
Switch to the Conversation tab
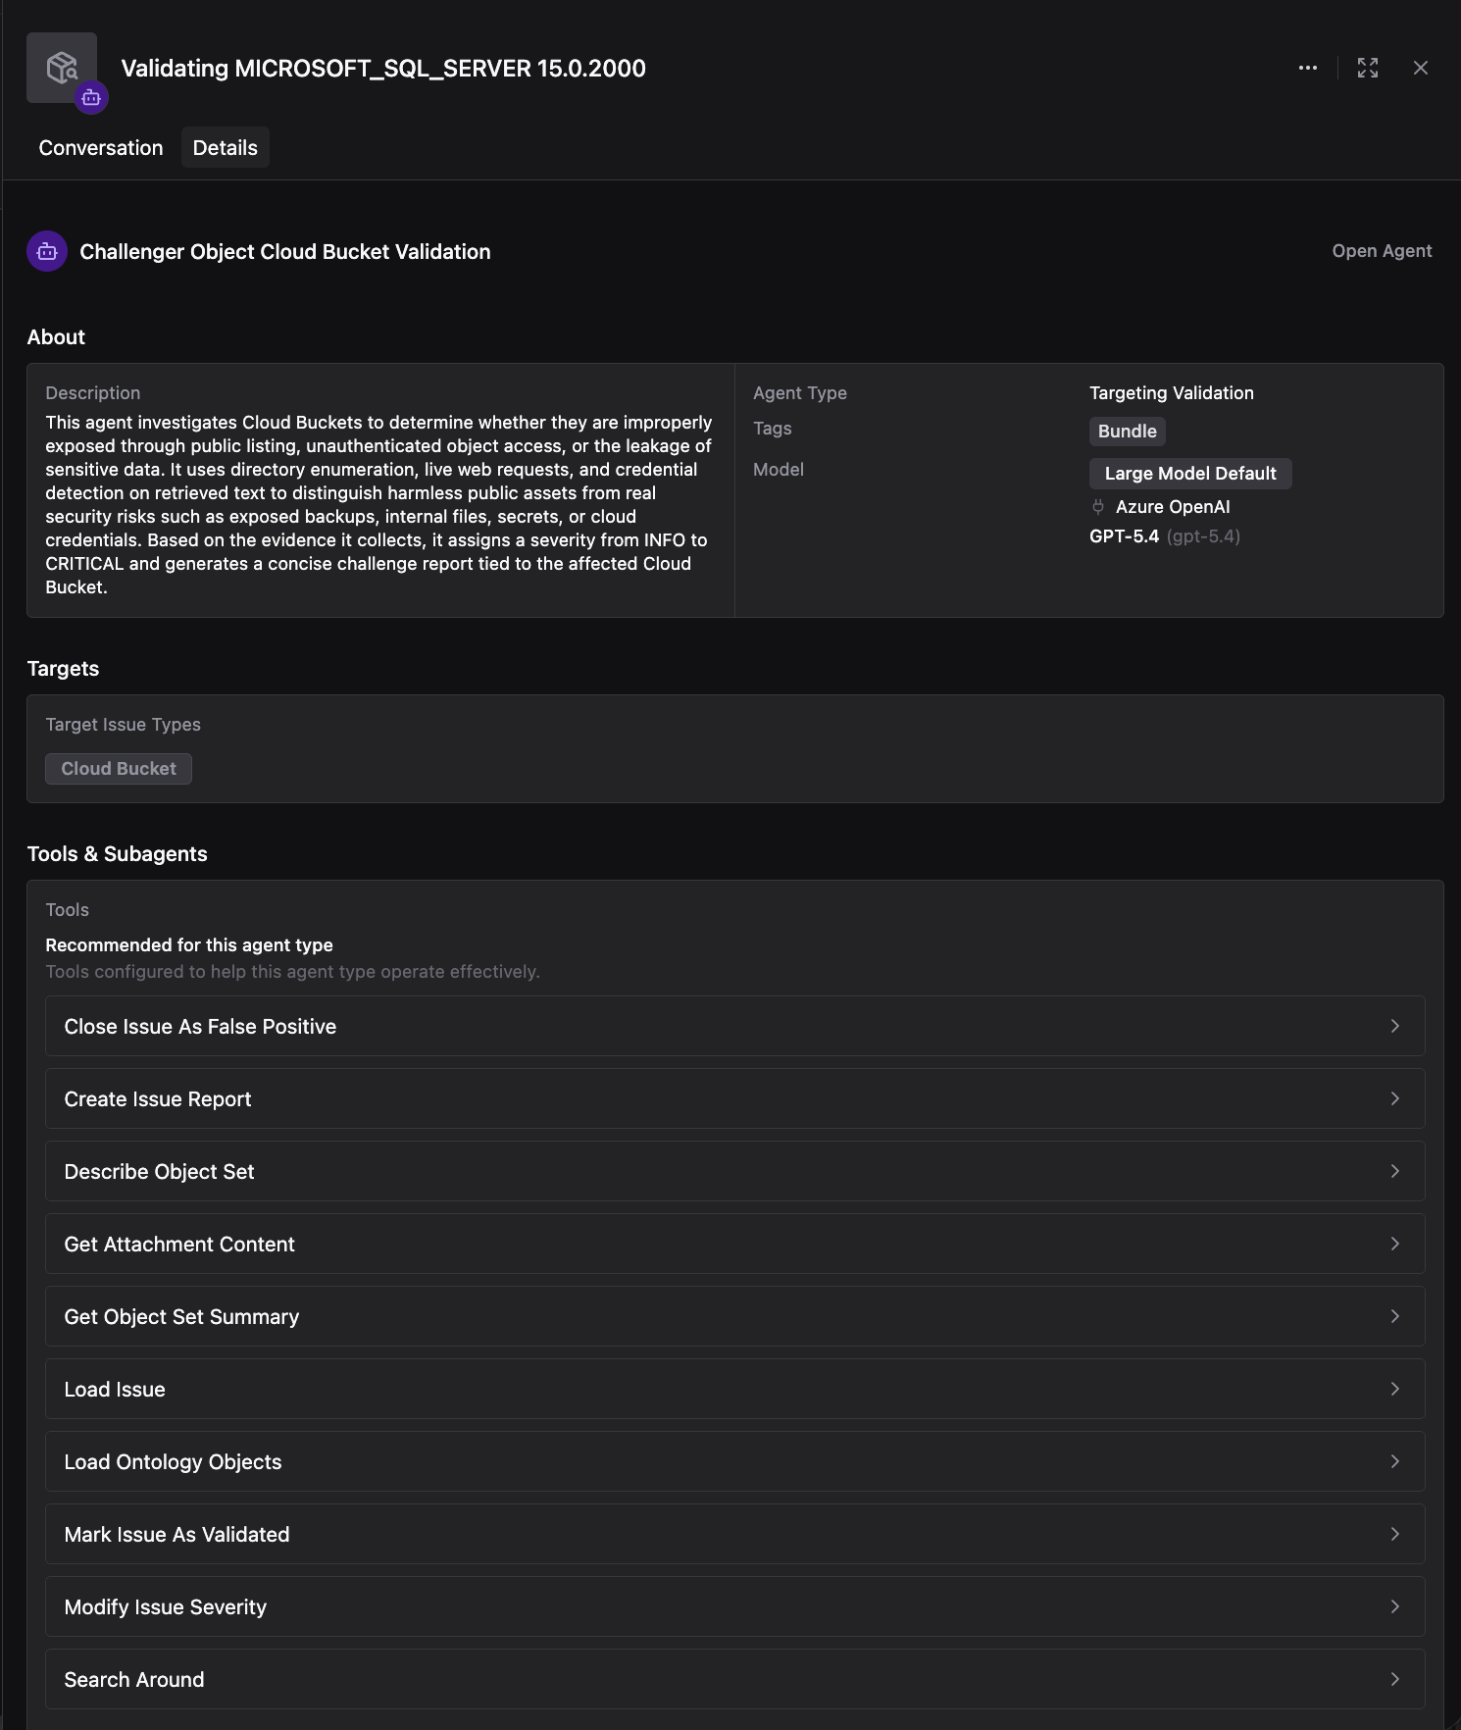click(101, 148)
